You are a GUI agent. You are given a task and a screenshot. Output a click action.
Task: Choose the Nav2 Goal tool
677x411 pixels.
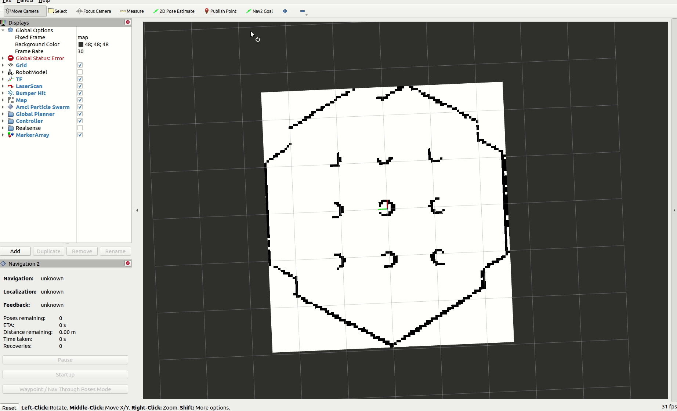(x=259, y=11)
